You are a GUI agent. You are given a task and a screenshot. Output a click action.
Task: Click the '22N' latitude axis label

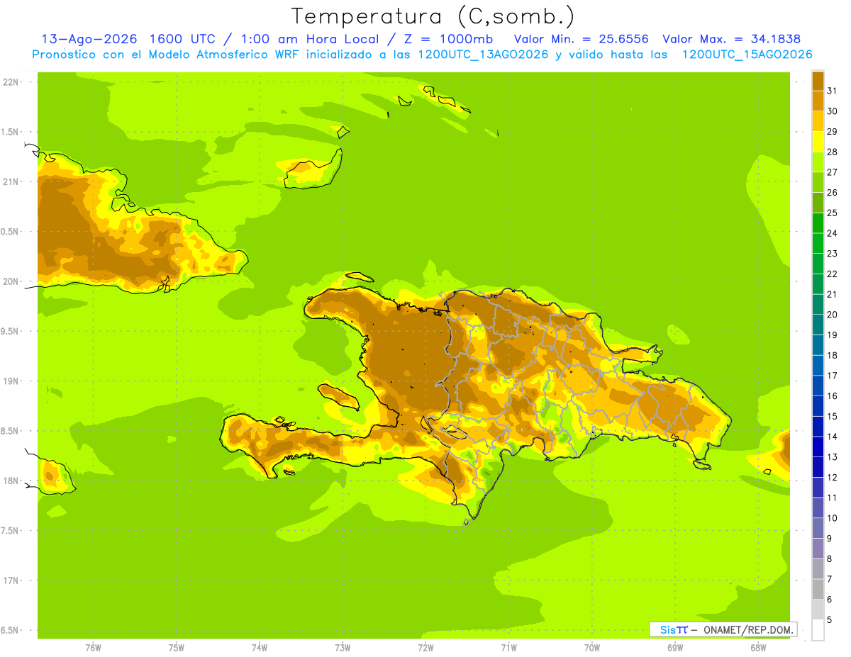pyautogui.click(x=11, y=82)
